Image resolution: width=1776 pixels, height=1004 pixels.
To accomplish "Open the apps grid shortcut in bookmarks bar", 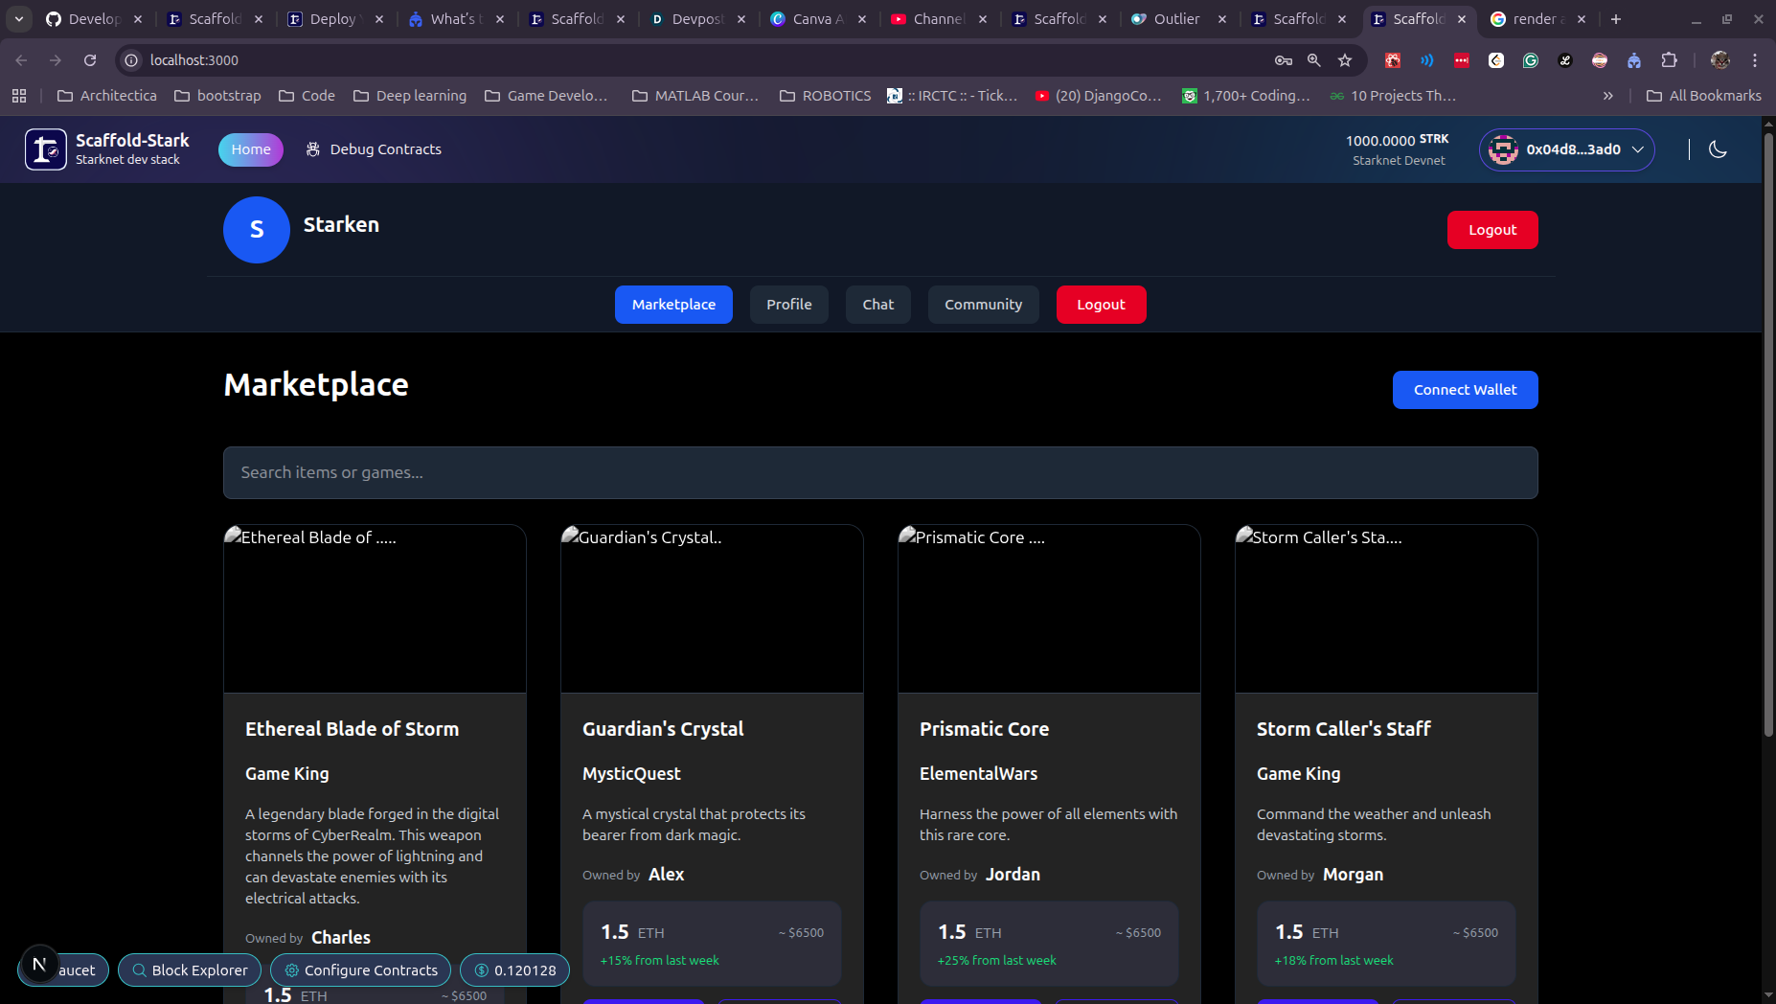I will pyautogui.click(x=19, y=96).
